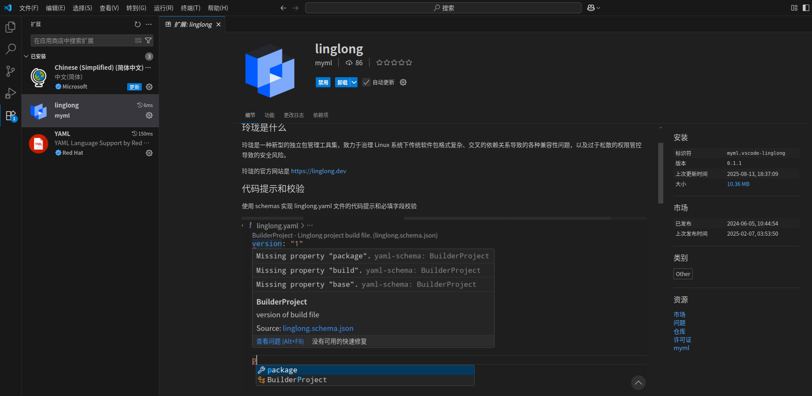Filter extensions with the funnel icon
812x396 pixels.
point(148,40)
